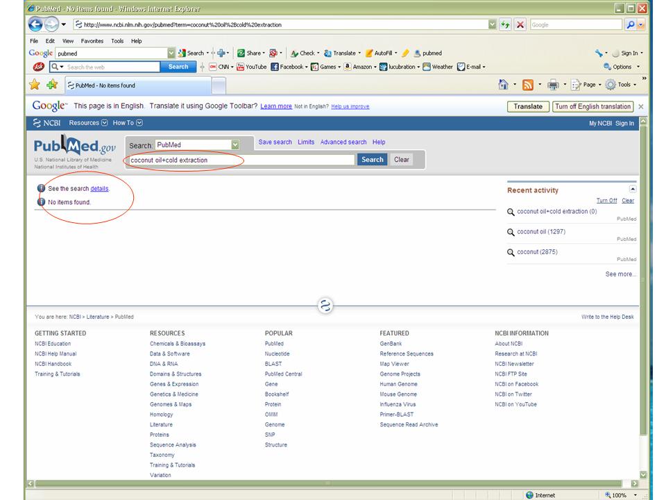Image resolution: width=666 pixels, height=500 pixels.
Task: Open the CNN toolbar shortcut
Action: pos(219,67)
